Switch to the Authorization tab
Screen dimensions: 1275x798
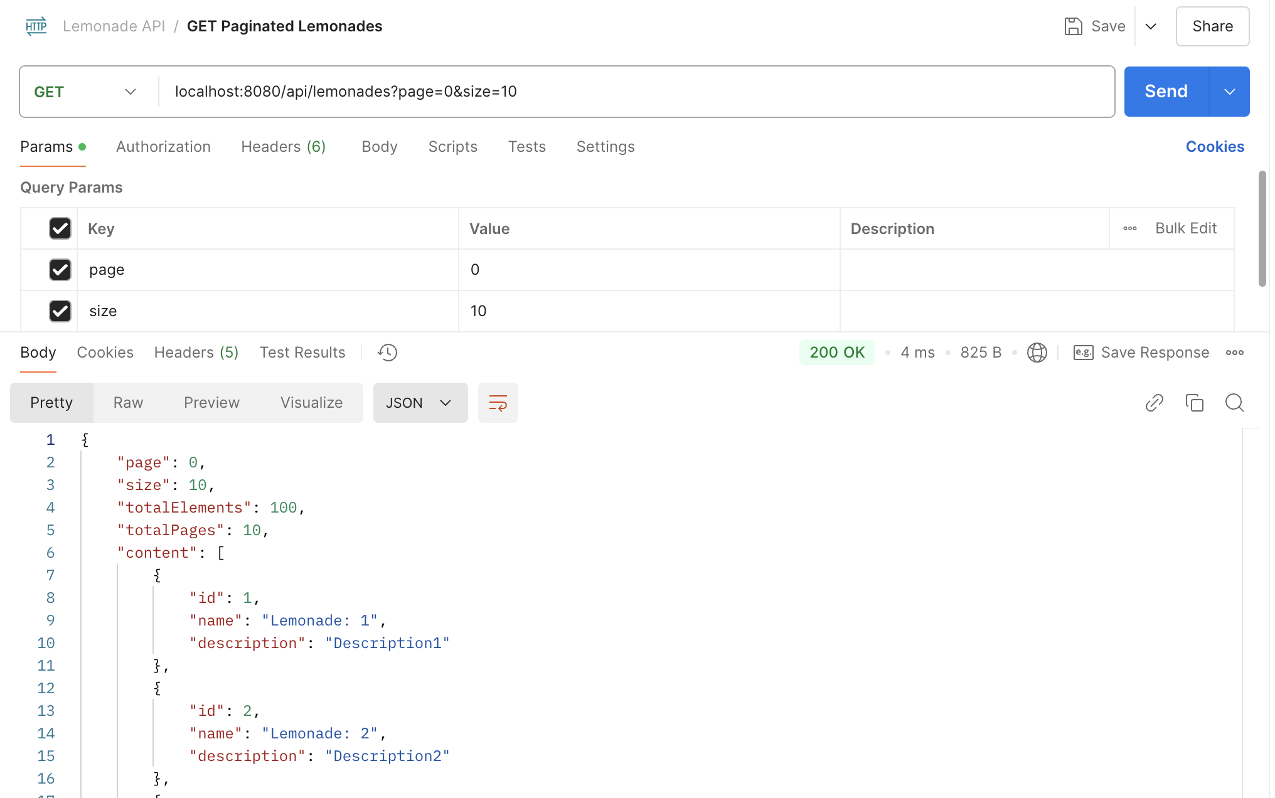[163, 147]
